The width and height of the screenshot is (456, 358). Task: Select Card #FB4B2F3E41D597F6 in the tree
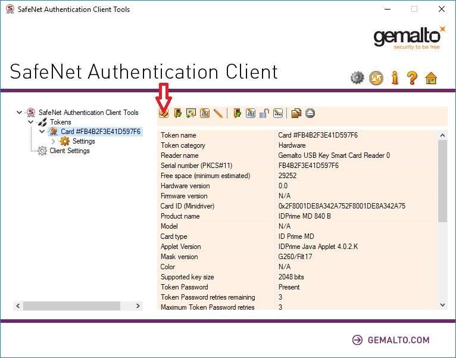click(x=101, y=132)
